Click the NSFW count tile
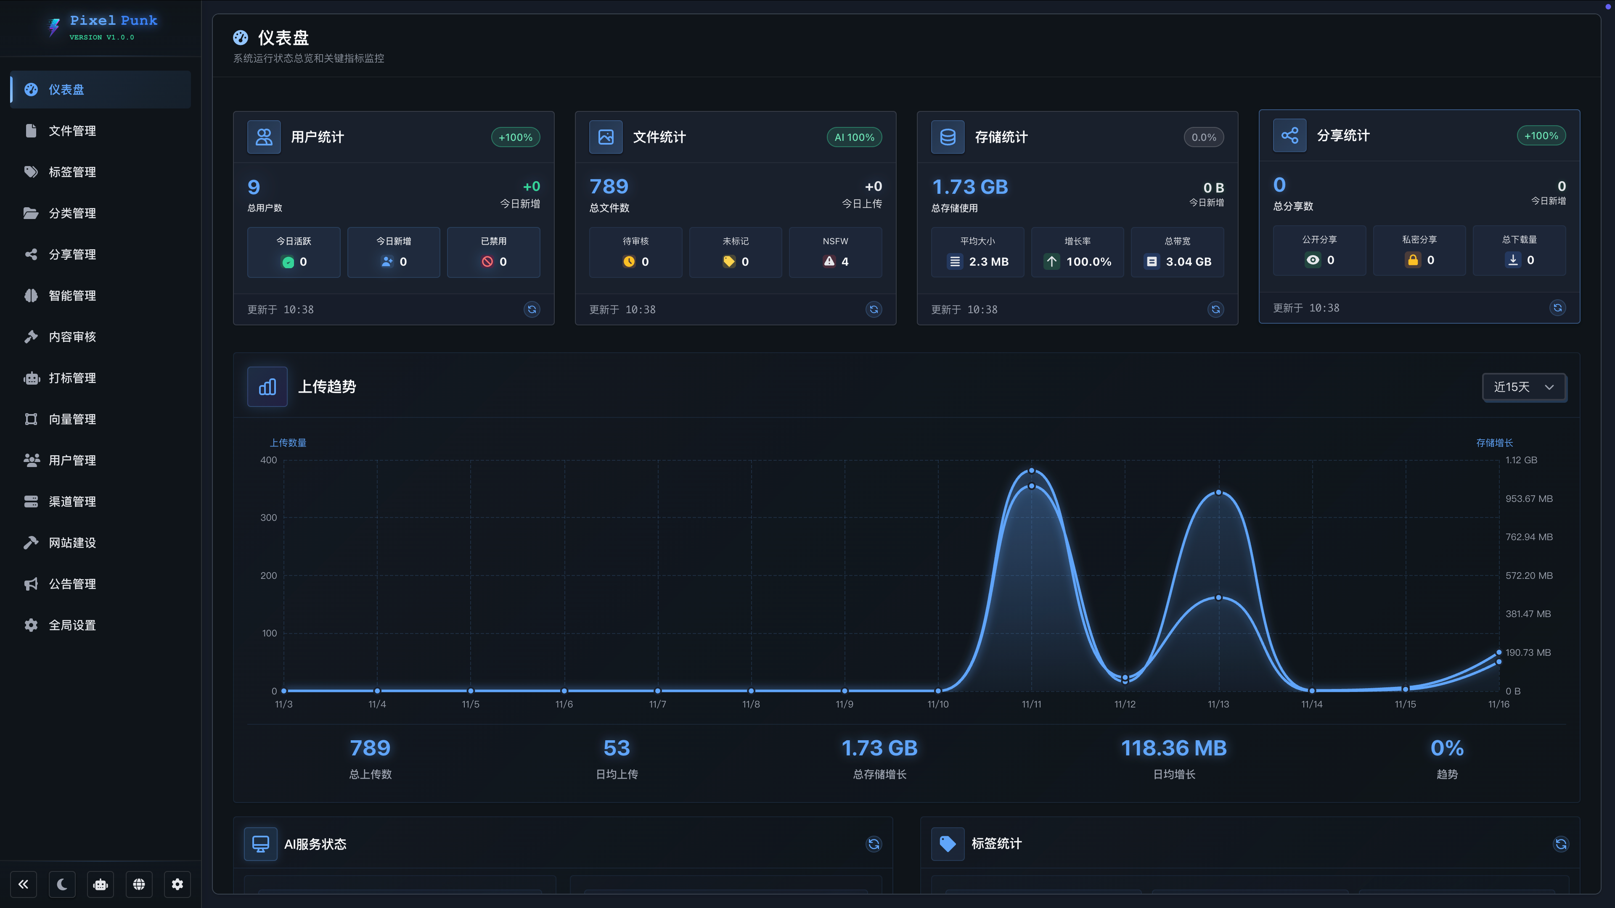 [835, 252]
